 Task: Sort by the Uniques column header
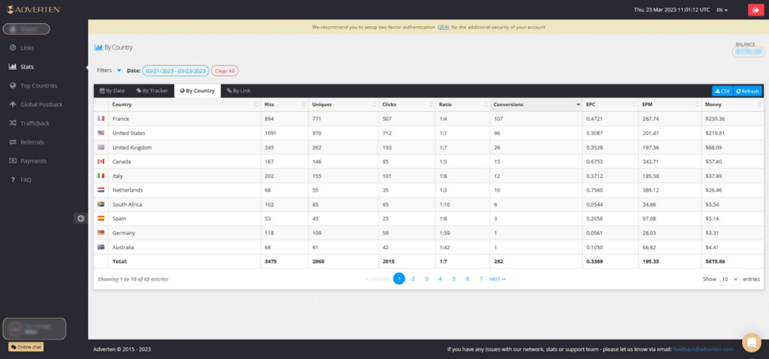coord(343,104)
